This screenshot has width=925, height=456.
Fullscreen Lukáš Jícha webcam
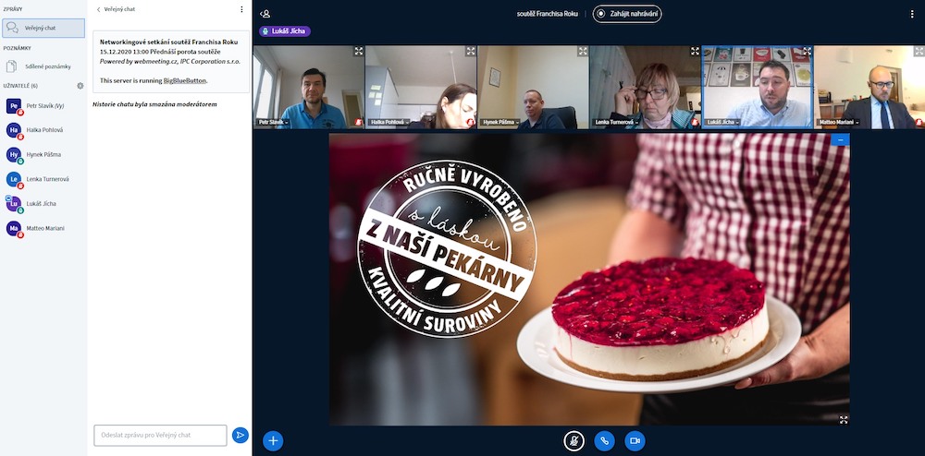(x=807, y=51)
